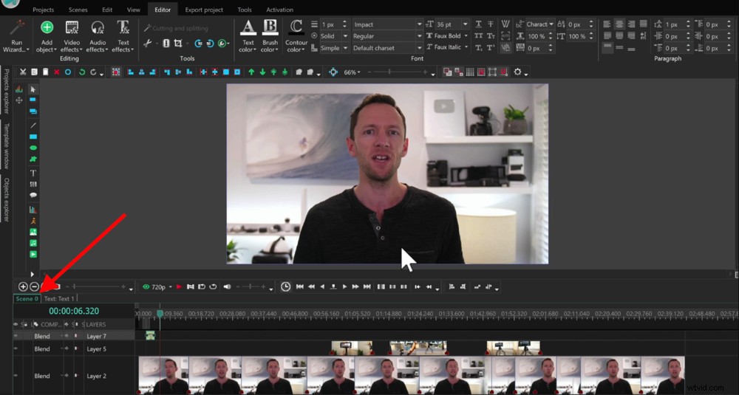Select the line drawing tool
This screenshot has width=739, height=395.
(33, 126)
